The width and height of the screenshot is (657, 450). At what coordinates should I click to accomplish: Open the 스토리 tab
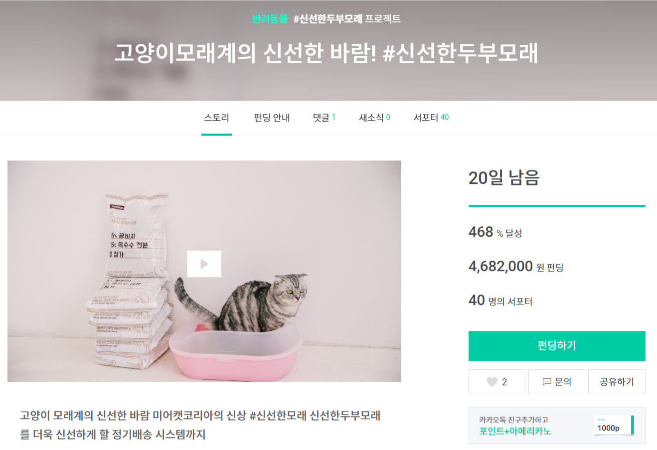pos(216,118)
